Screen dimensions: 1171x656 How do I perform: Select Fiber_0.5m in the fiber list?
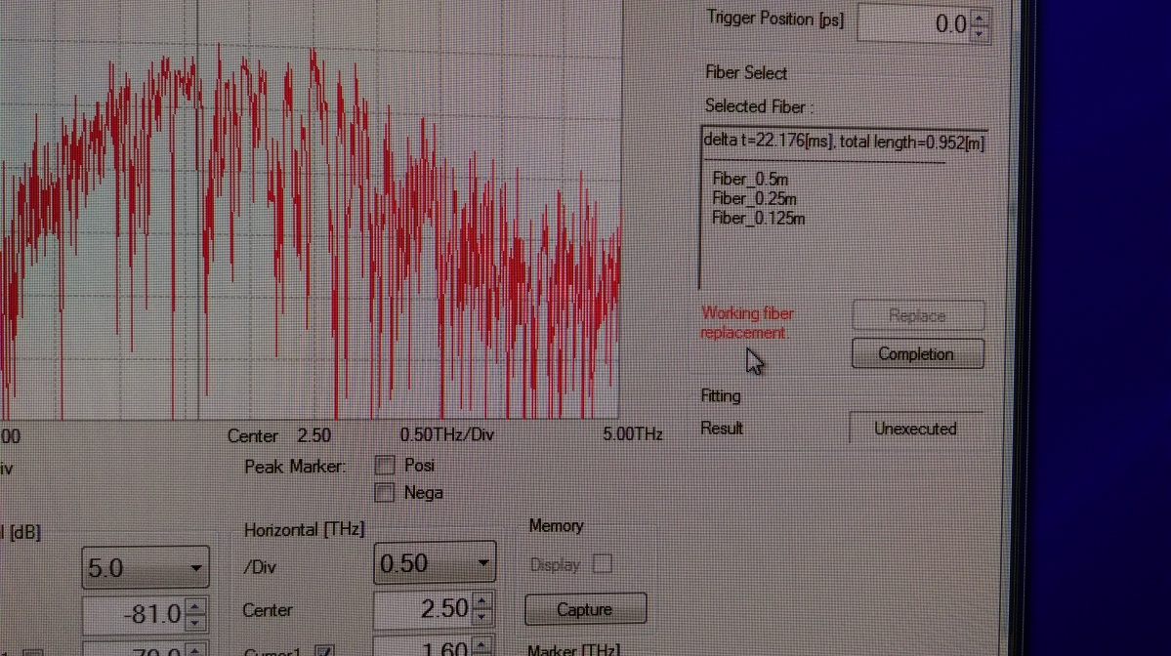(750, 179)
